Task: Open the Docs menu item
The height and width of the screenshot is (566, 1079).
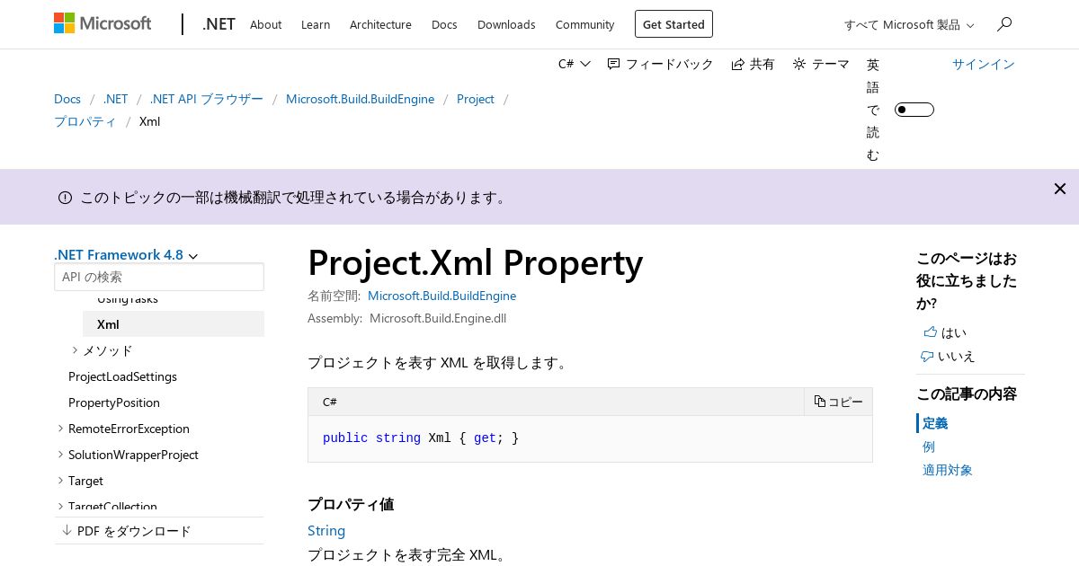Action: pyautogui.click(x=444, y=24)
